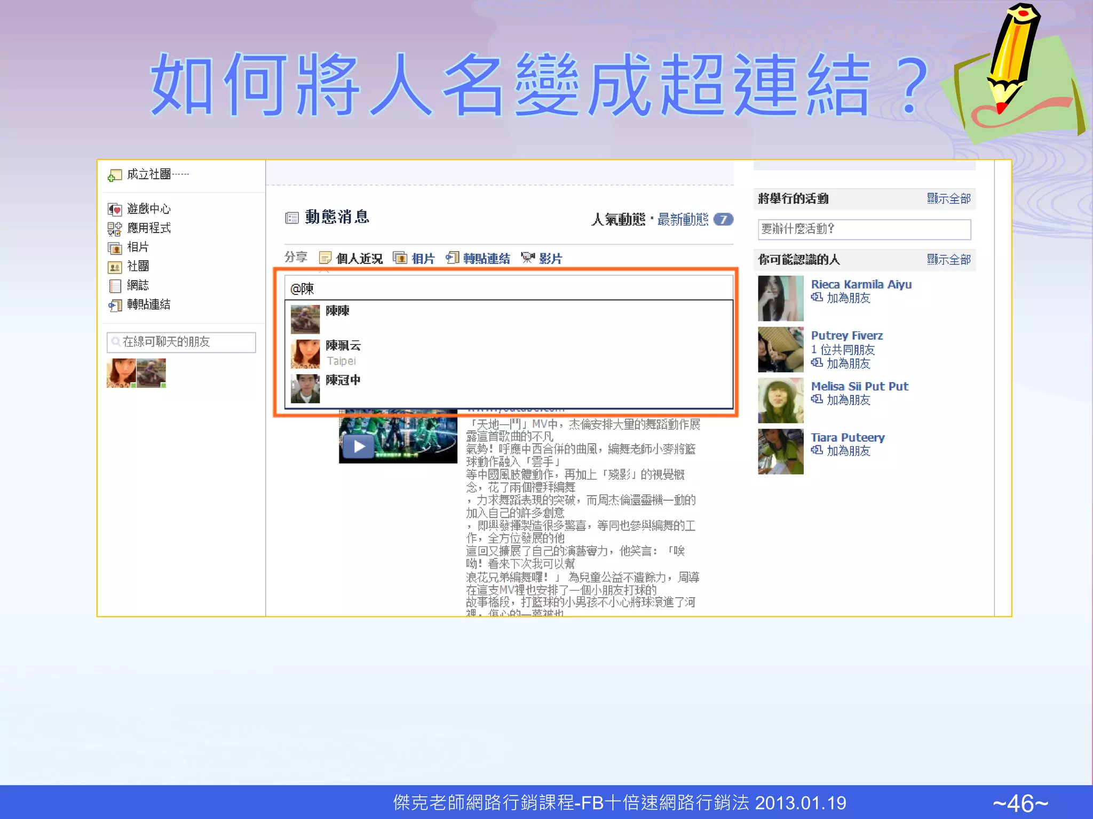This screenshot has height=819, width=1093.
Task: Click Rieca Karmila Aiyu's profile photo
Action: pos(781,298)
